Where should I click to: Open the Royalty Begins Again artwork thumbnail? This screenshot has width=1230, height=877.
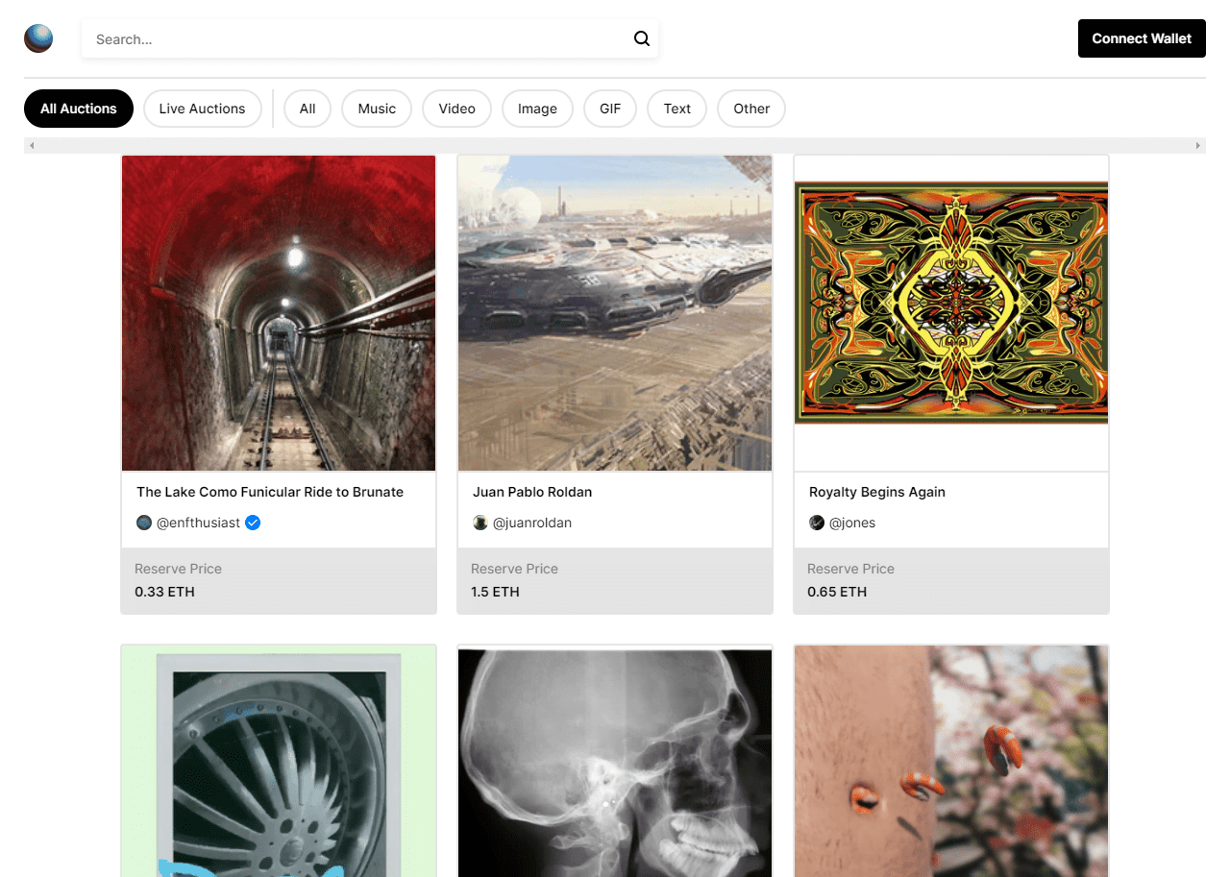point(951,312)
